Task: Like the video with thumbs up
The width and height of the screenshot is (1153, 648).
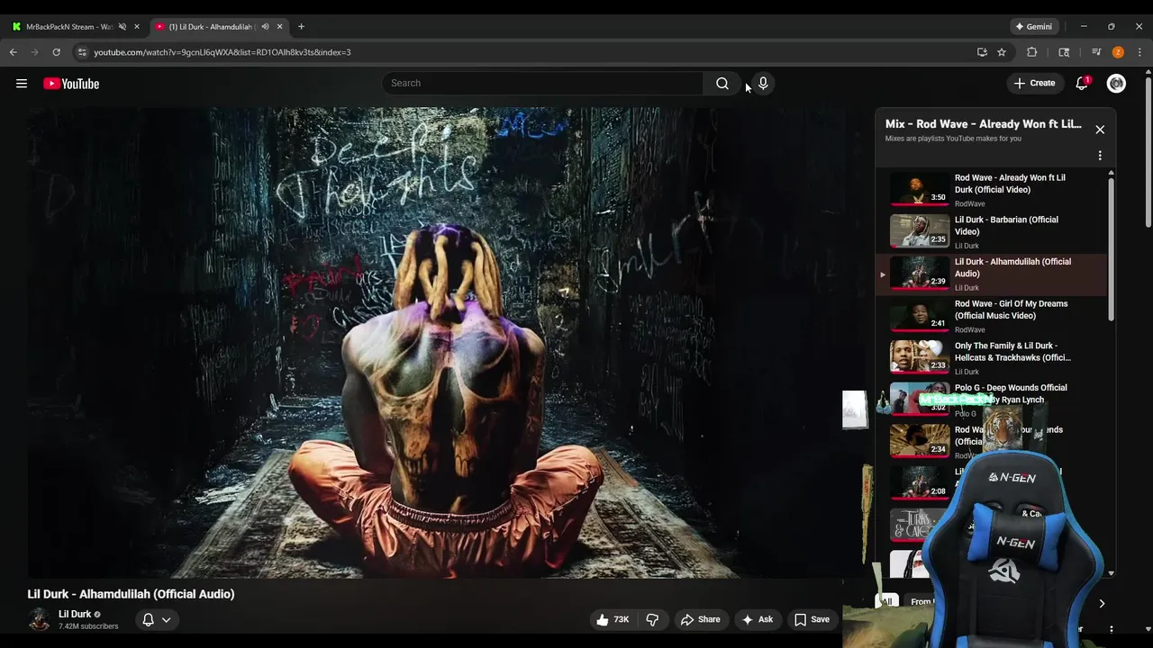Action: pos(612,619)
